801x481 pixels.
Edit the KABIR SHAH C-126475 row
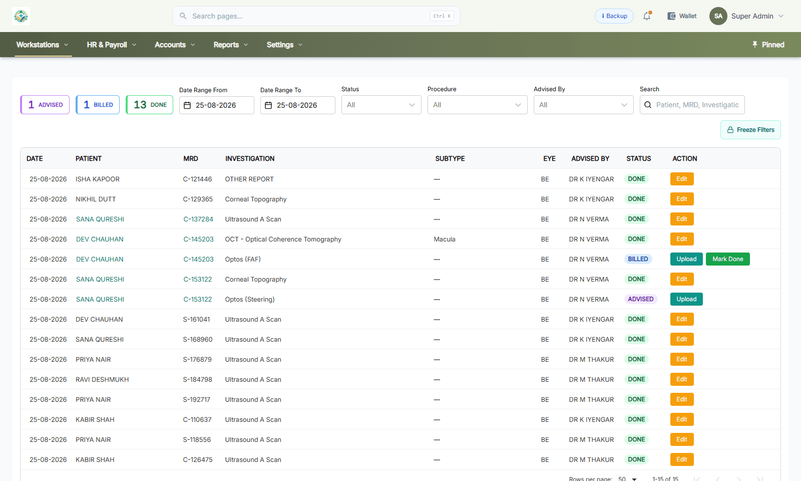pyautogui.click(x=682, y=459)
